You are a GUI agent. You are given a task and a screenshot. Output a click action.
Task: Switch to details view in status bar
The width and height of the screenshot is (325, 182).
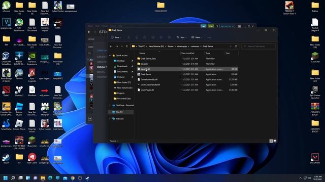(271, 141)
